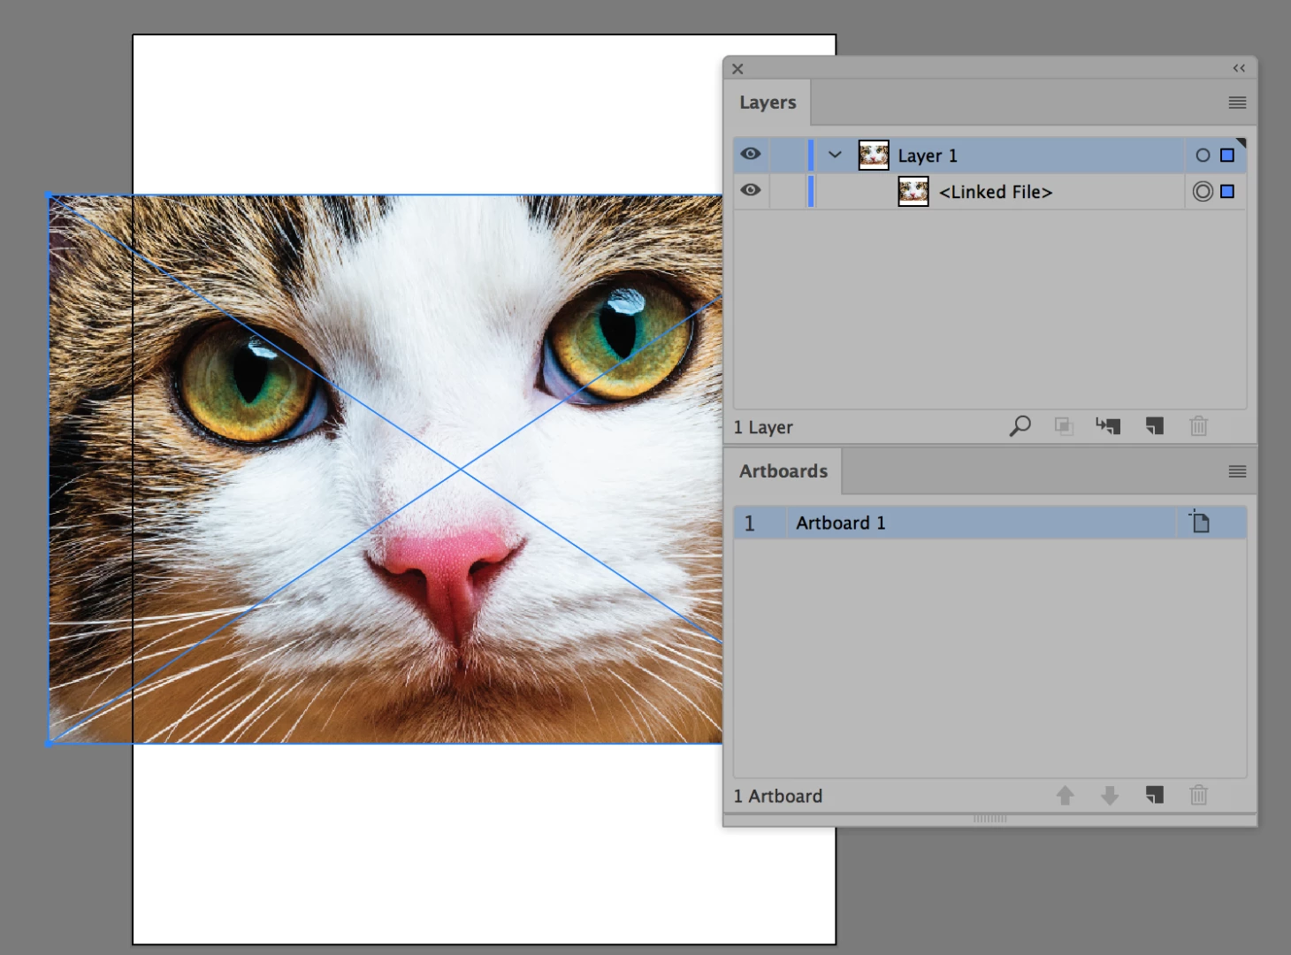Click Linked File blue selection square
The width and height of the screenshot is (1291, 955).
pos(1227,191)
